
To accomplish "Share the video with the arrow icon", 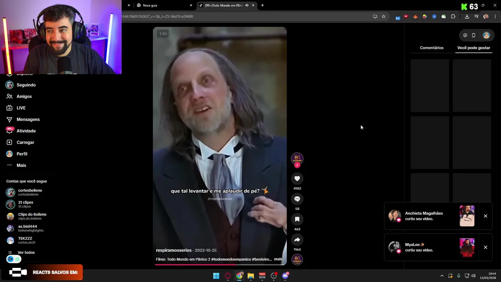I will coord(297,240).
